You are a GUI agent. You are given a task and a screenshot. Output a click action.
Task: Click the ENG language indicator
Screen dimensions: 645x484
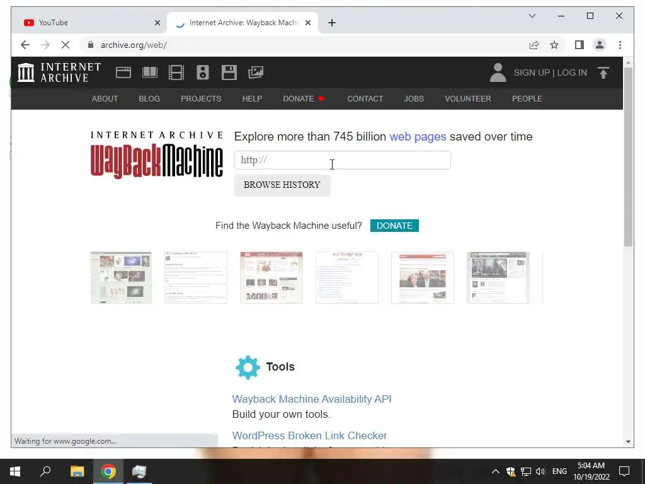[559, 471]
